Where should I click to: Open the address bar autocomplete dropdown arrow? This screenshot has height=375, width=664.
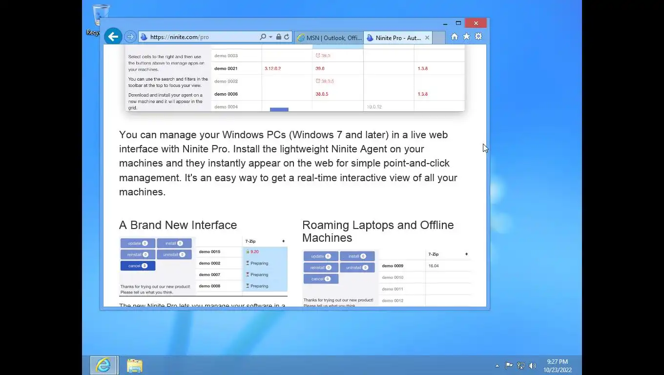coord(270,37)
